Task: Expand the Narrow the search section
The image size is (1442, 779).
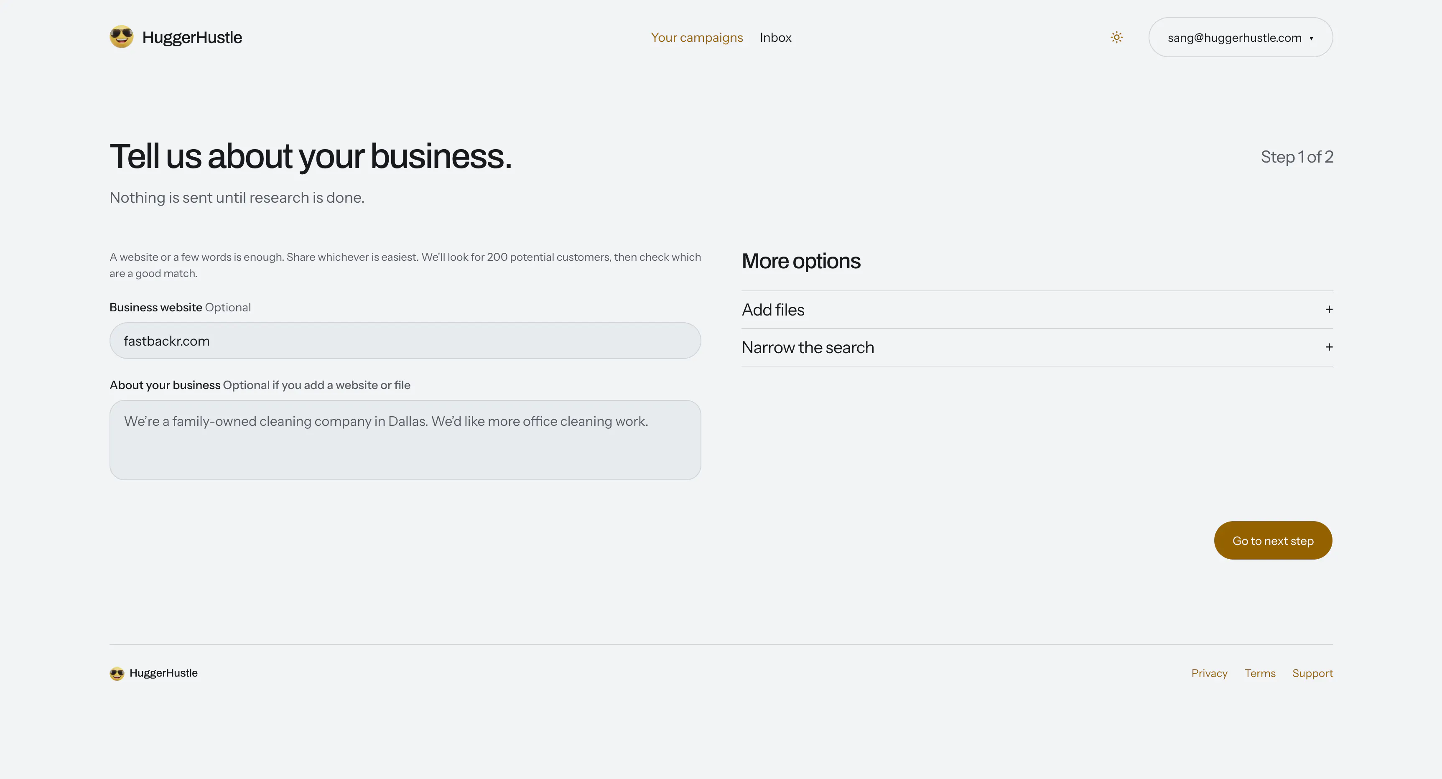Action: pyautogui.click(x=1037, y=348)
